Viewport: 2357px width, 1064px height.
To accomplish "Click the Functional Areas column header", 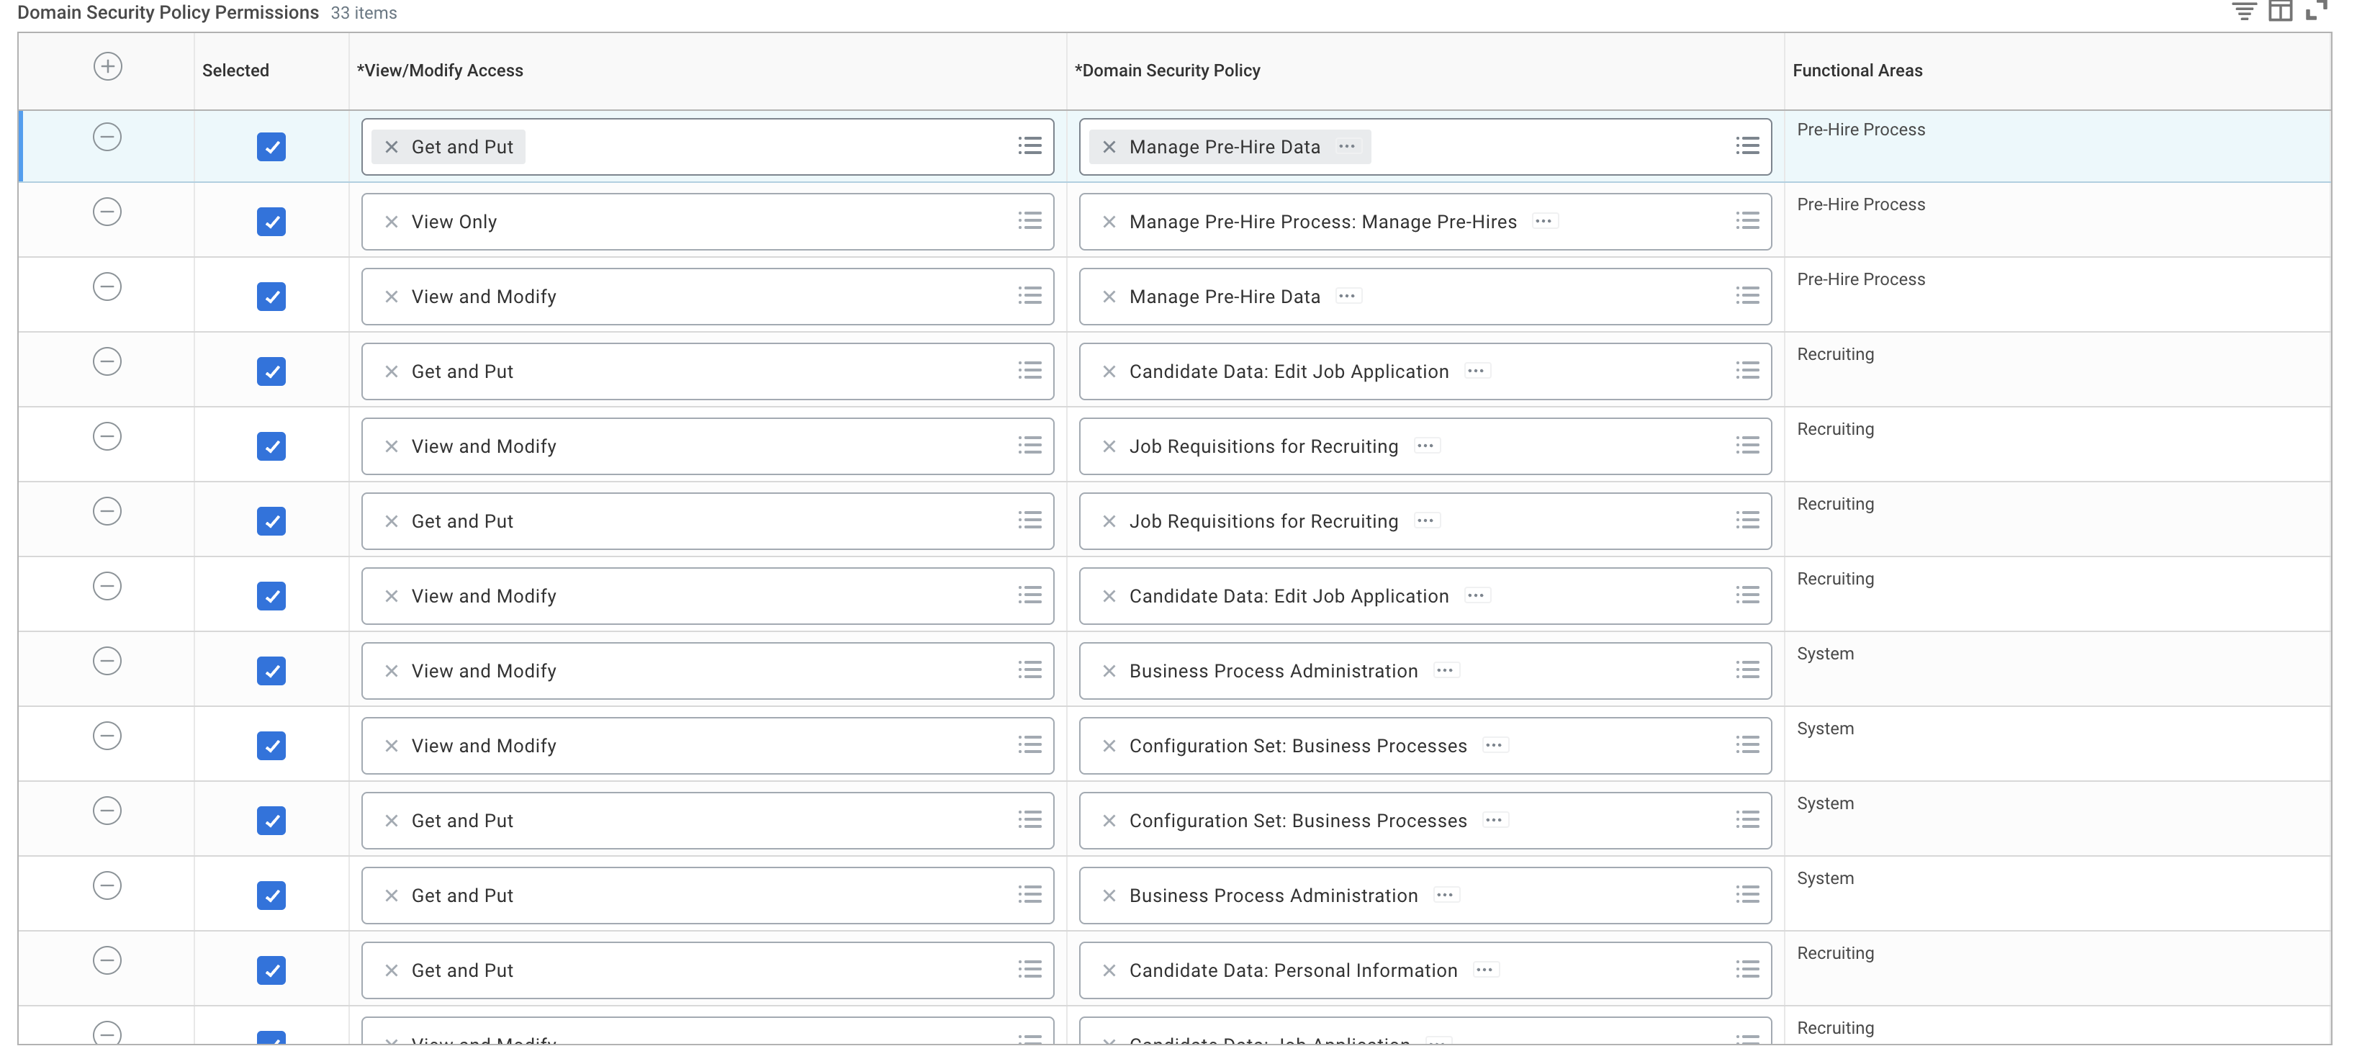I will click(x=1857, y=71).
